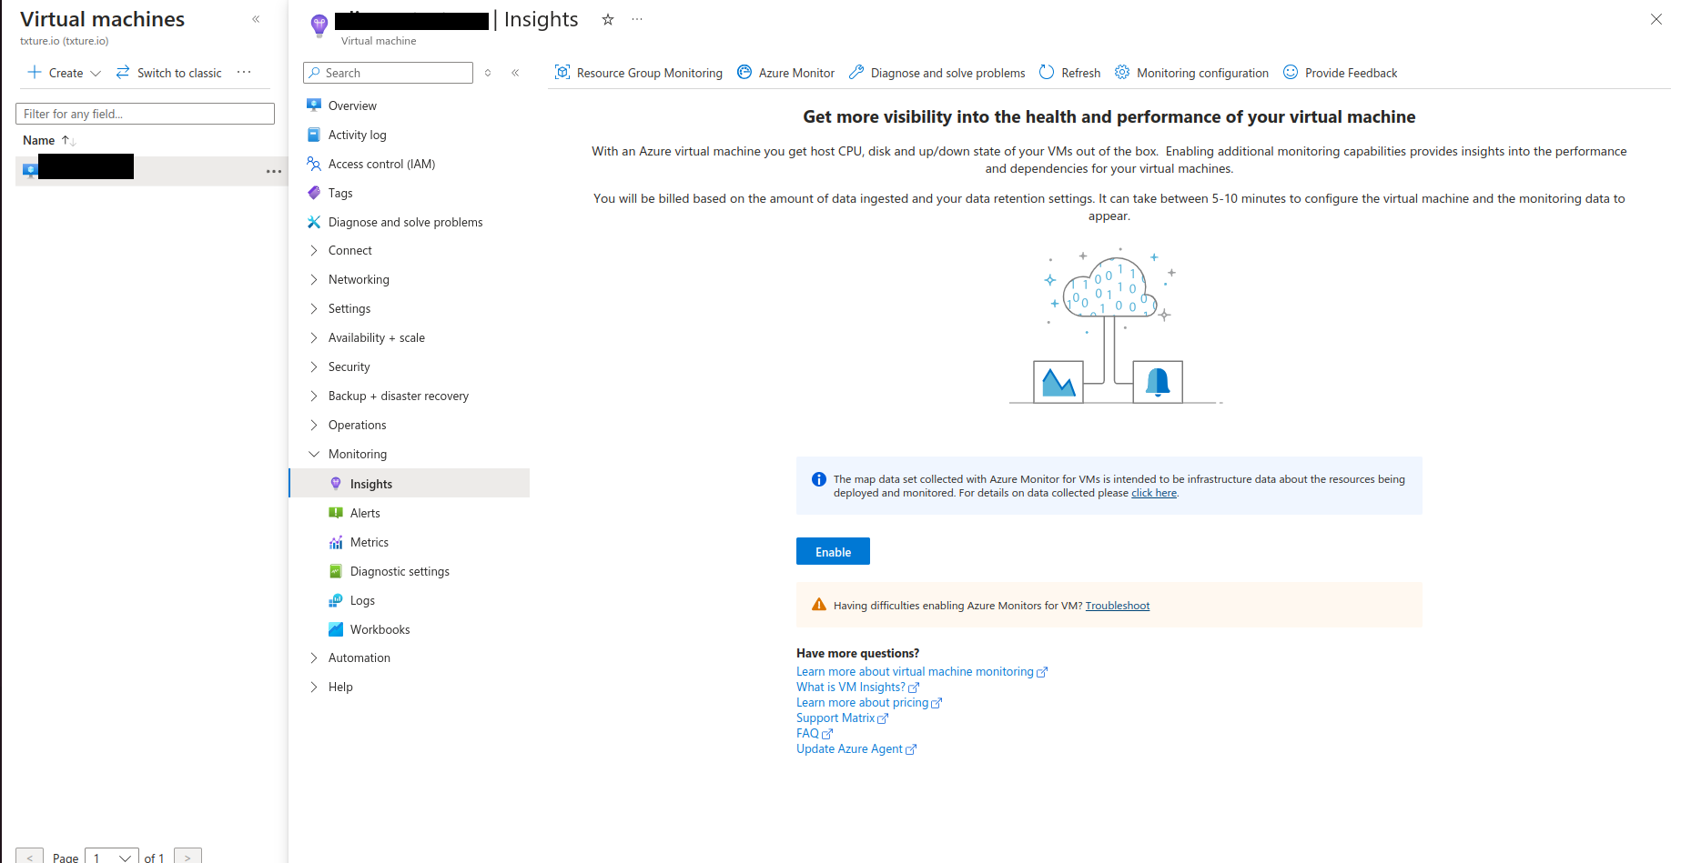The image size is (1681, 863).
Task: Click the blue Enable button
Action: click(x=833, y=551)
